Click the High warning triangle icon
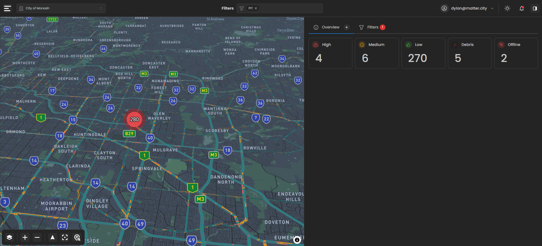Screen dimensions: 542x246 [316, 45]
